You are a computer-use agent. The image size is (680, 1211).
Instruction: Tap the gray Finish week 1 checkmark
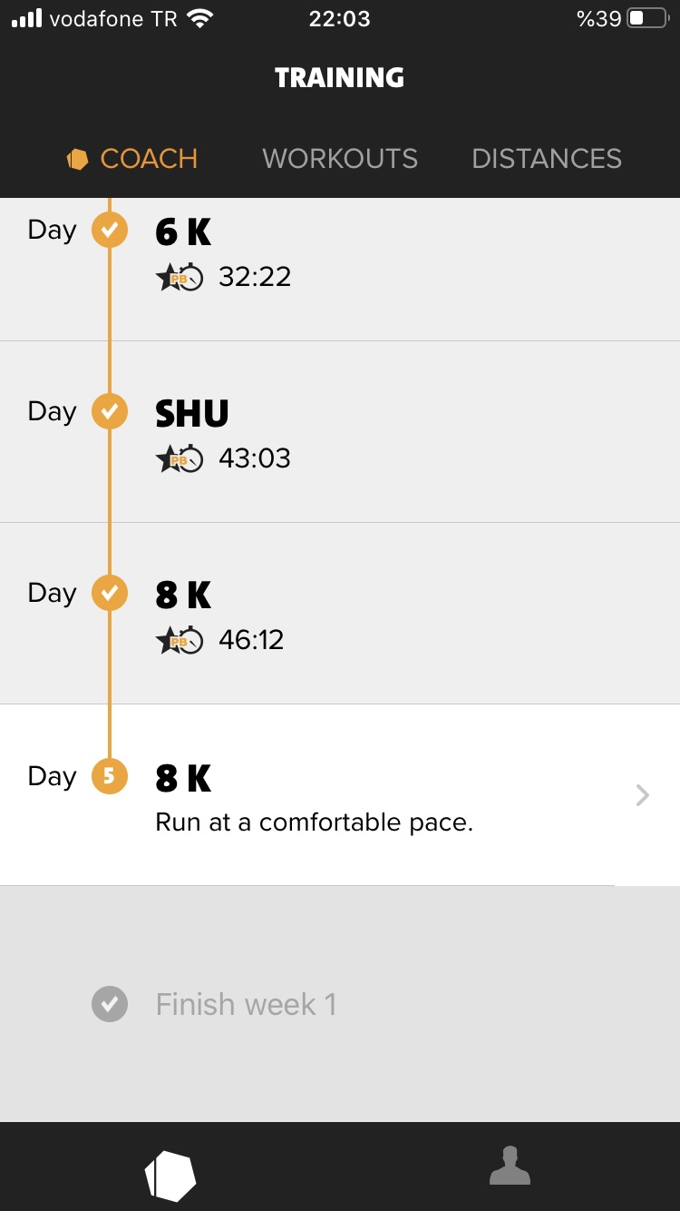(x=109, y=1004)
